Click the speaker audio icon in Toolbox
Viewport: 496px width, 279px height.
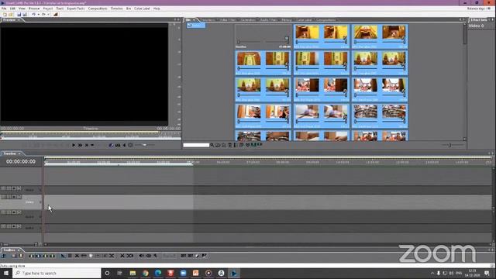pyautogui.click(x=141, y=256)
